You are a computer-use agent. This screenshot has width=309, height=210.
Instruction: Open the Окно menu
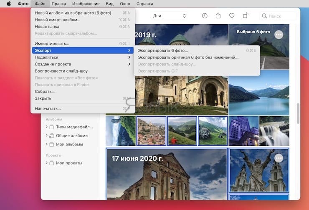pyautogui.click(x=125, y=3)
